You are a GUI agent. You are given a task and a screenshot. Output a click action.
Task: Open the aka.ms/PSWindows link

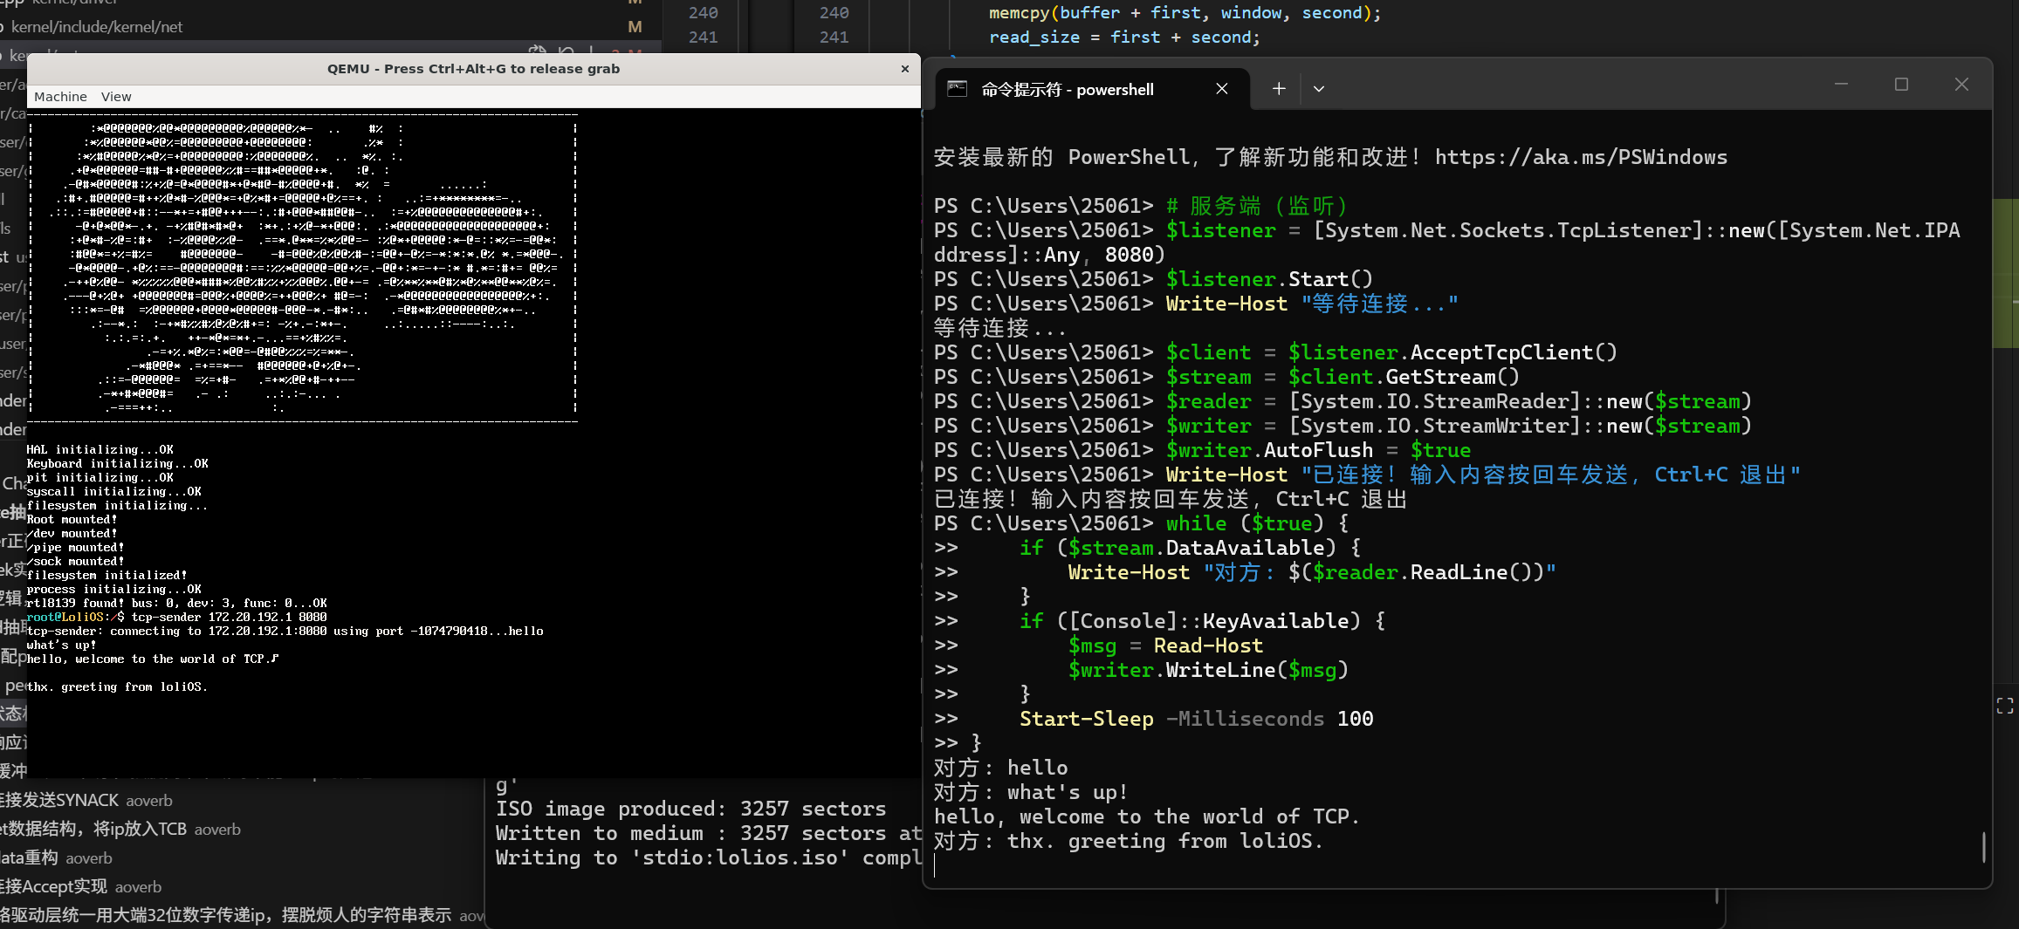click(x=1580, y=157)
